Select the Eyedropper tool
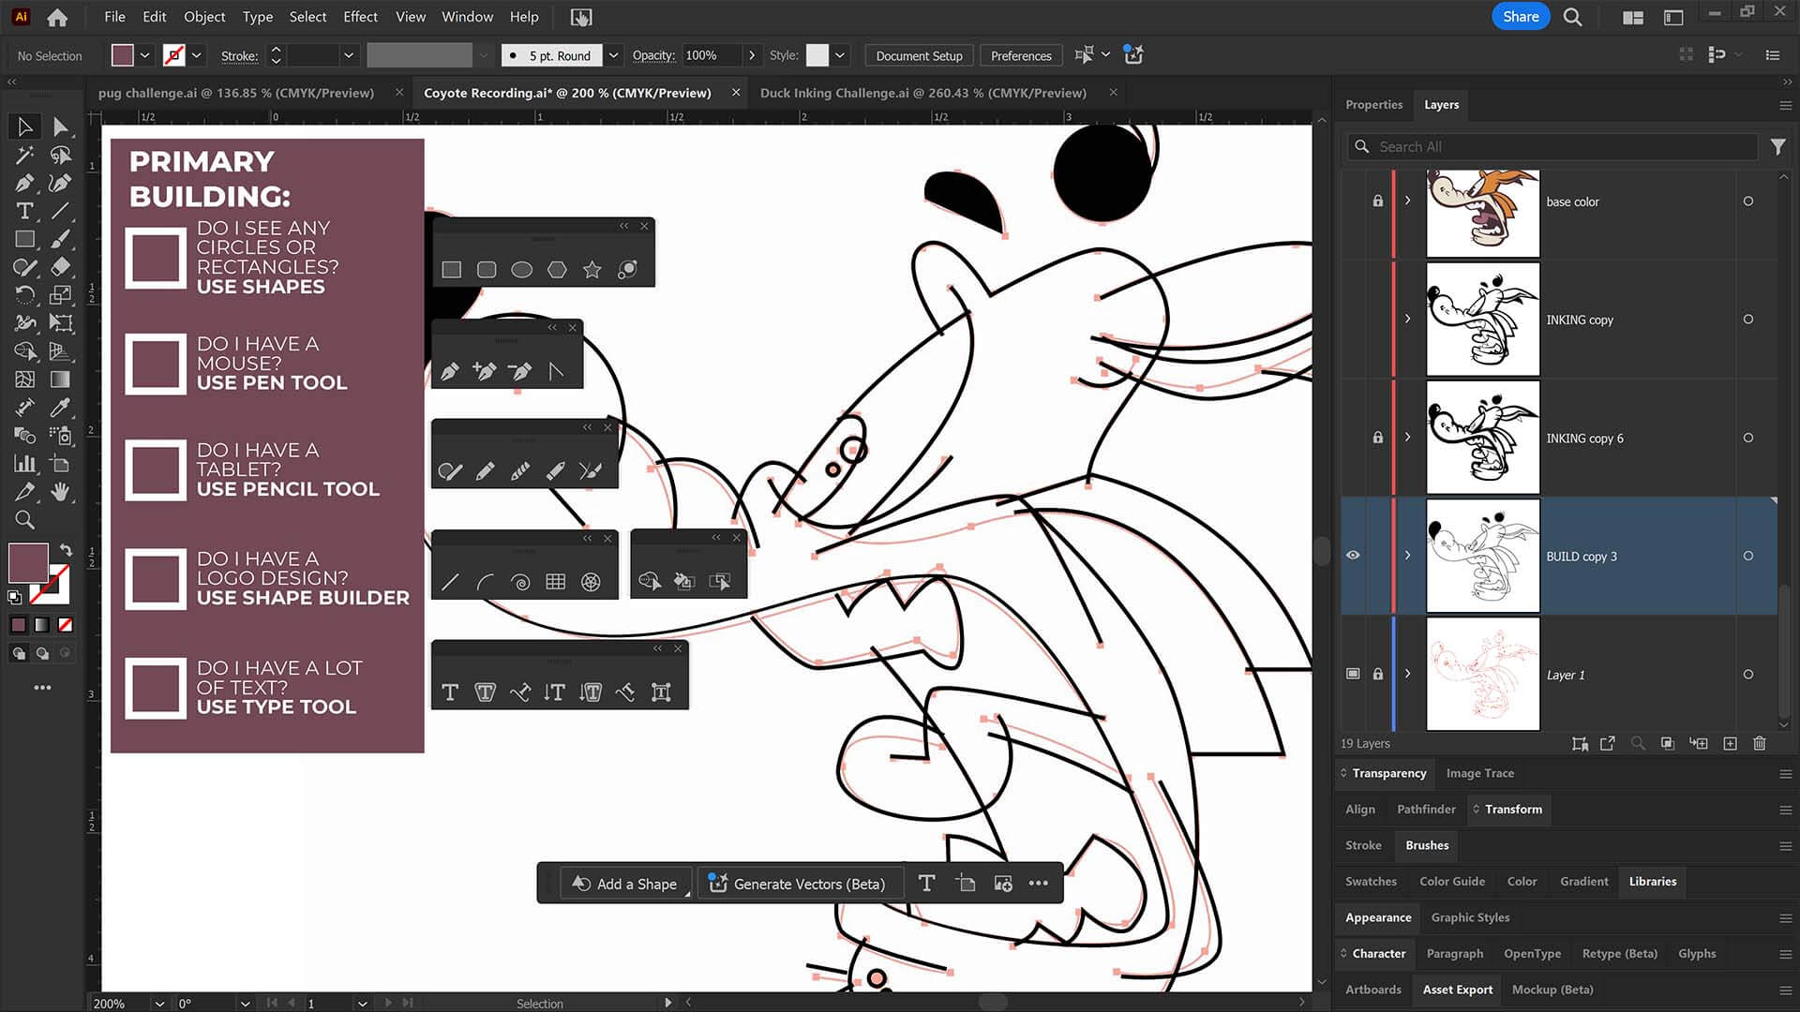This screenshot has width=1800, height=1012. [x=61, y=408]
